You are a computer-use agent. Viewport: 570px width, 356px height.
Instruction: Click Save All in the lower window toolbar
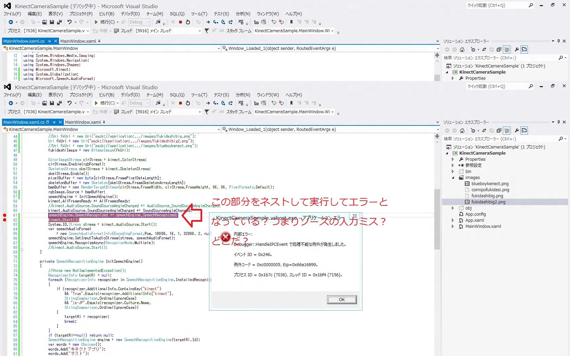pos(59,103)
